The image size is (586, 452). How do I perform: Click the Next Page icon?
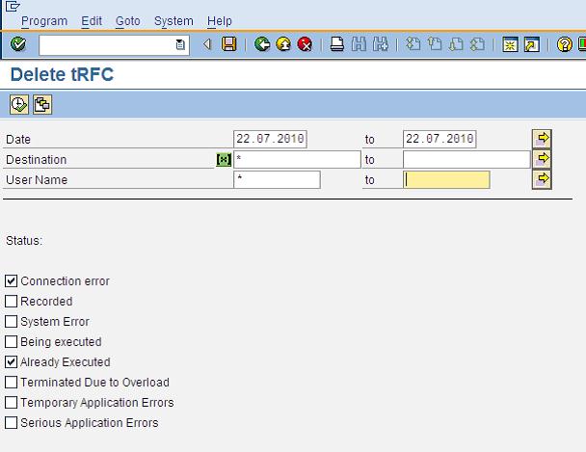[x=456, y=44]
